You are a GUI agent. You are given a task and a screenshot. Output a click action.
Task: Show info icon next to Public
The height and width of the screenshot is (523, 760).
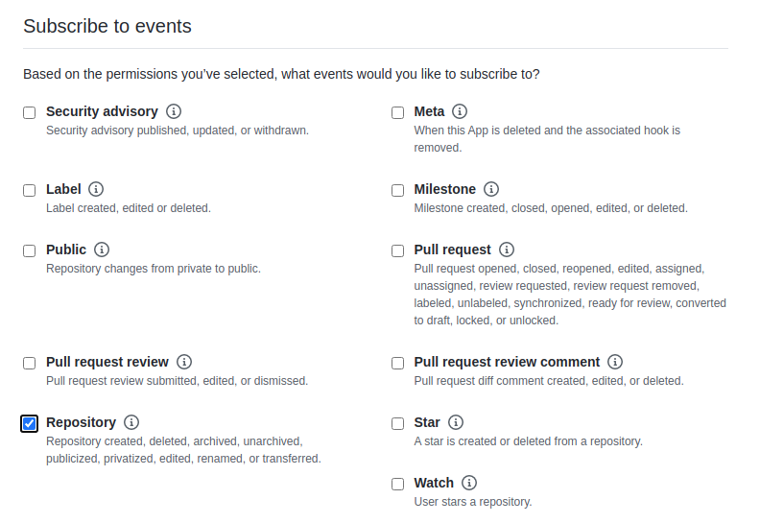[x=102, y=250]
